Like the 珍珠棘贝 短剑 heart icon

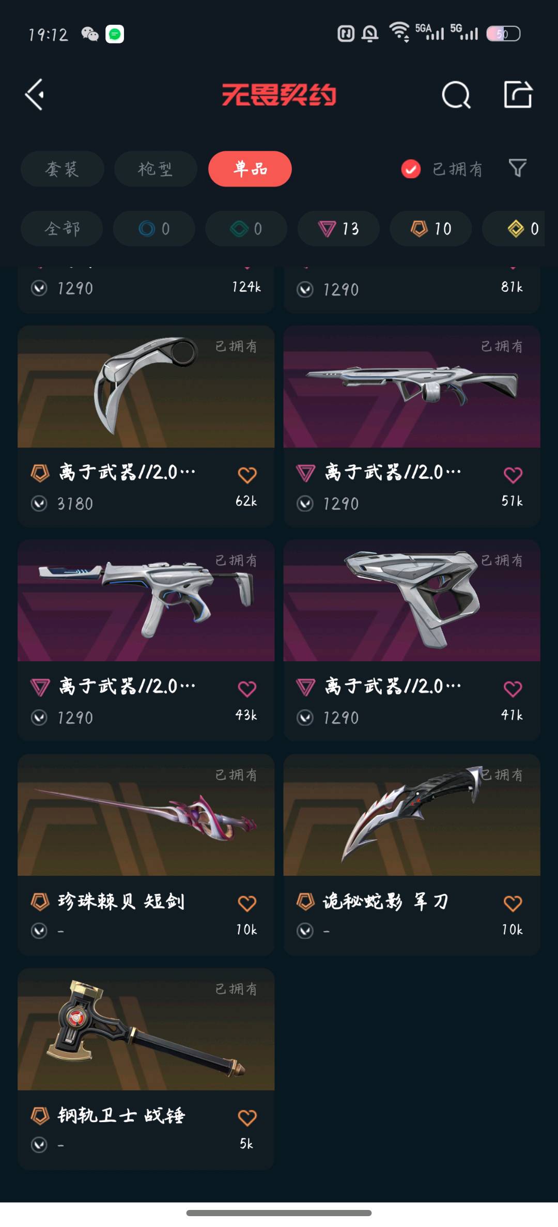click(x=247, y=903)
